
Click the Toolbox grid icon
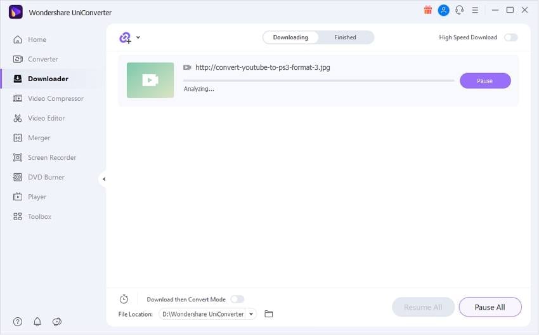pyautogui.click(x=18, y=216)
